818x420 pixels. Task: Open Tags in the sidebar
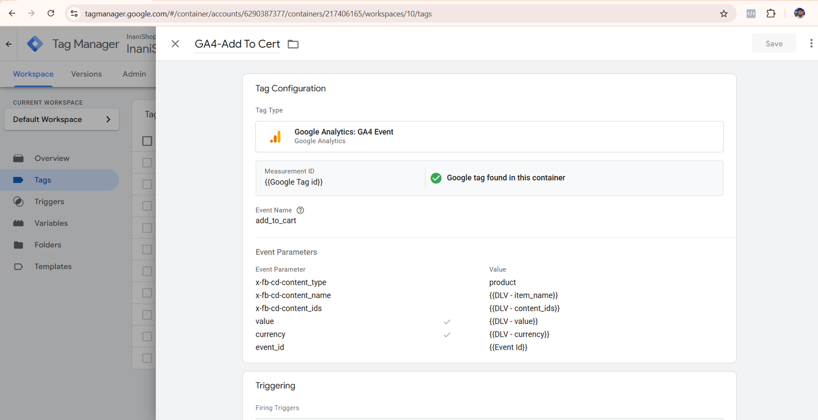[x=59, y=180]
